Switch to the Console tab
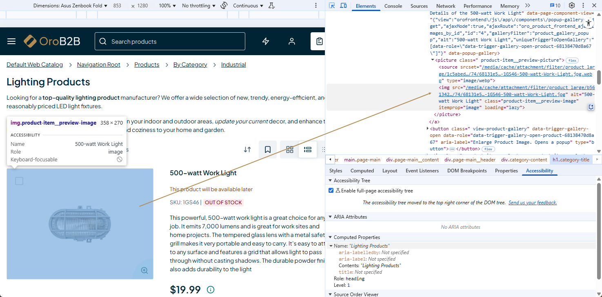This screenshot has height=297, width=602. click(393, 6)
